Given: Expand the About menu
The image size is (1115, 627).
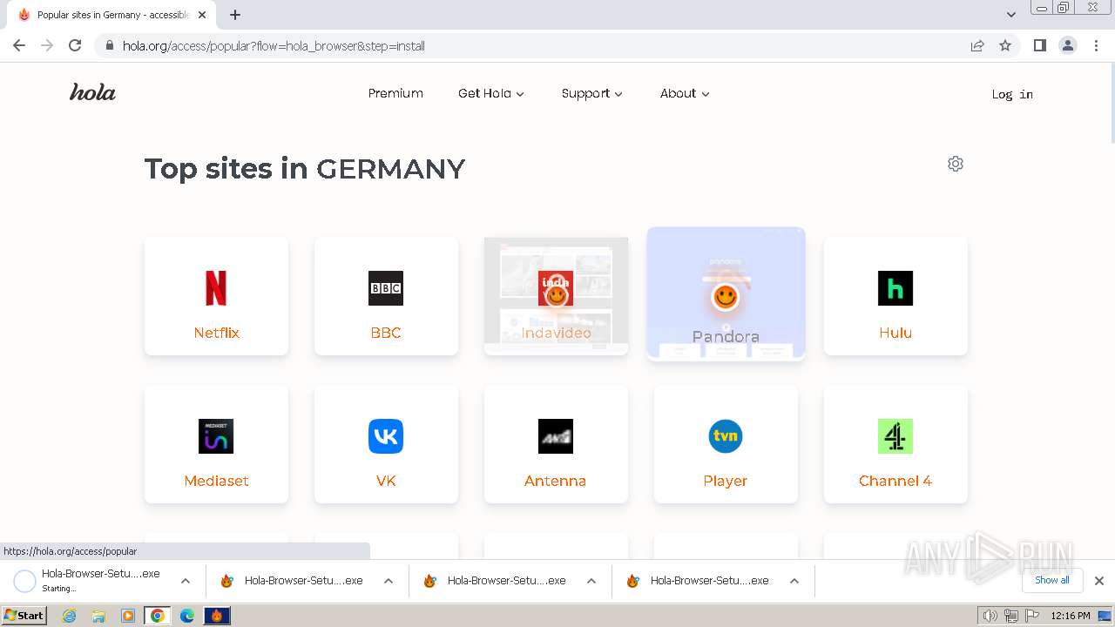Looking at the screenshot, I should click(x=685, y=93).
